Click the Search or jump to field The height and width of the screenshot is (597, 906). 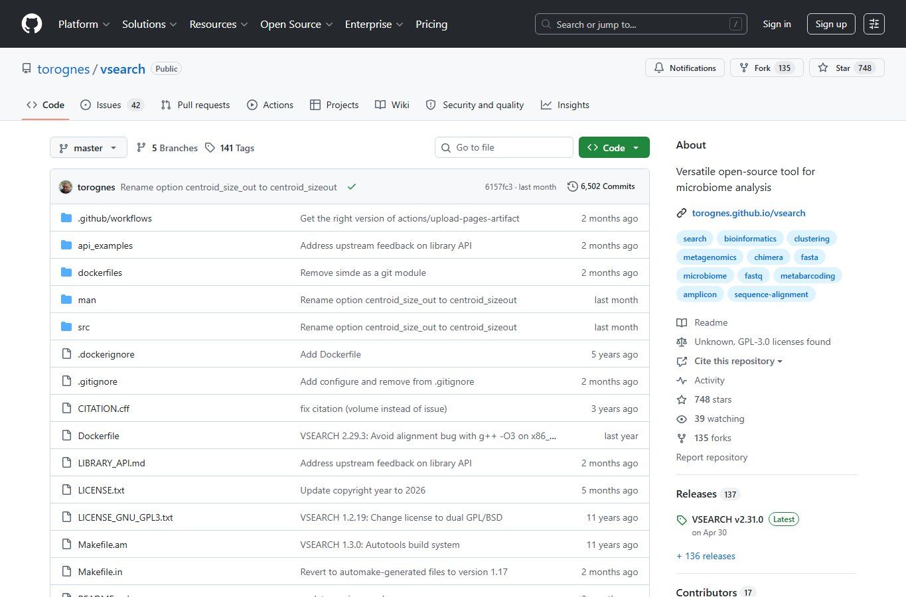(x=641, y=24)
